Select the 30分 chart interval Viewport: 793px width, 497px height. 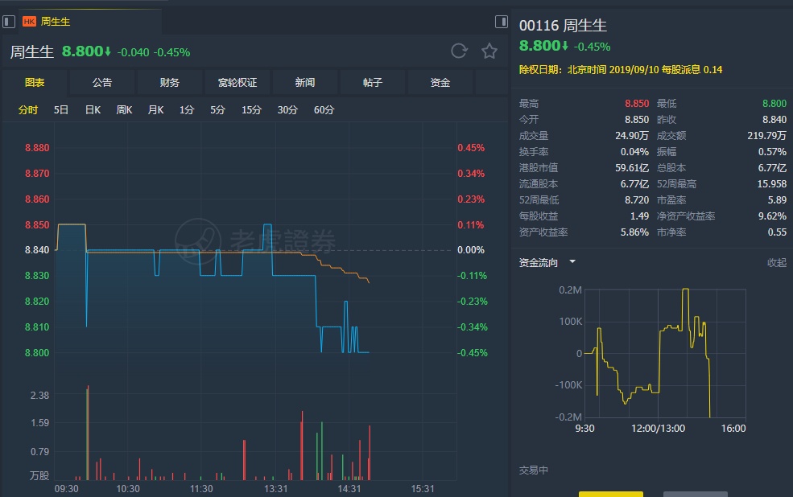pyautogui.click(x=287, y=110)
